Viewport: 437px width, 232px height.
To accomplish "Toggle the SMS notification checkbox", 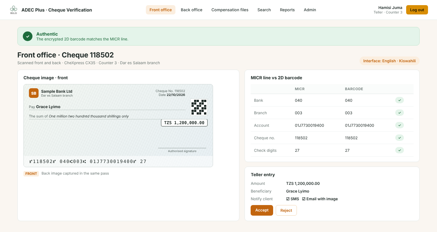I will (x=288, y=199).
